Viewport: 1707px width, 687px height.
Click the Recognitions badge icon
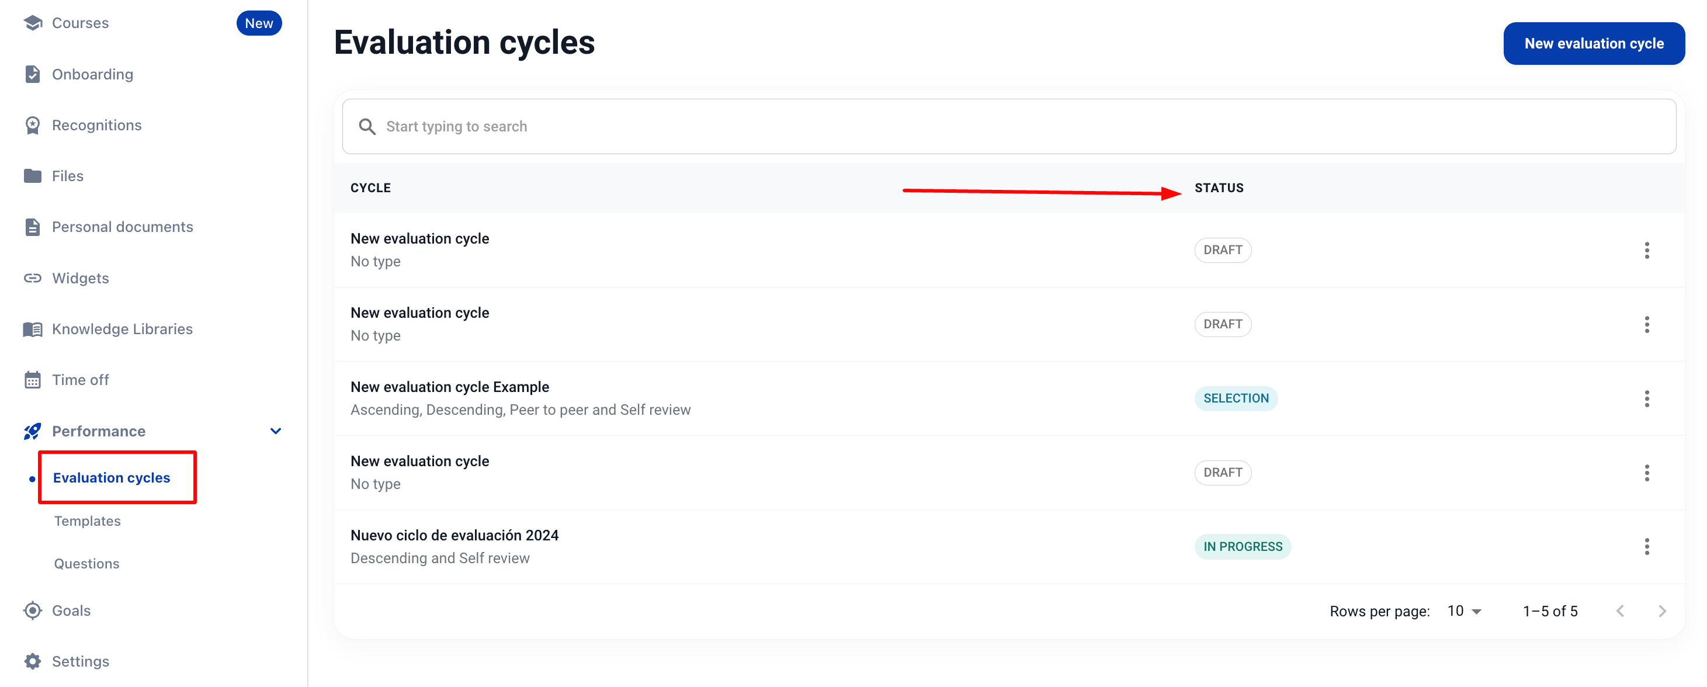[33, 125]
